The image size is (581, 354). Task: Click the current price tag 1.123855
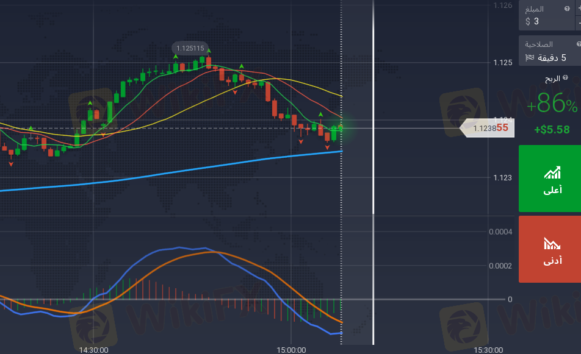(487, 128)
